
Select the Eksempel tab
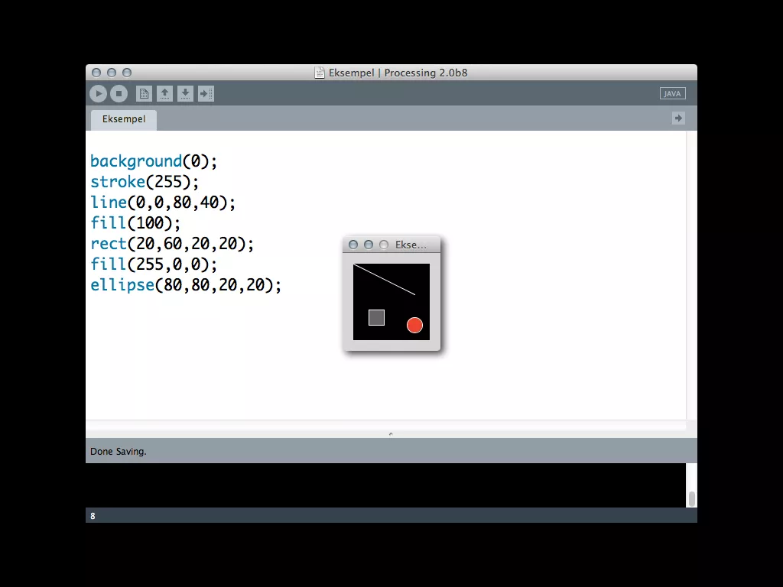pyautogui.click(x=124, y=119)
